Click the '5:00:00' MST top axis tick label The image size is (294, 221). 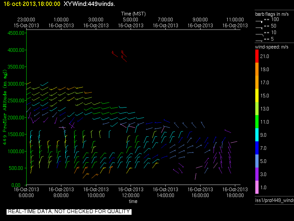pyautogui.click(x=131, y=20)
